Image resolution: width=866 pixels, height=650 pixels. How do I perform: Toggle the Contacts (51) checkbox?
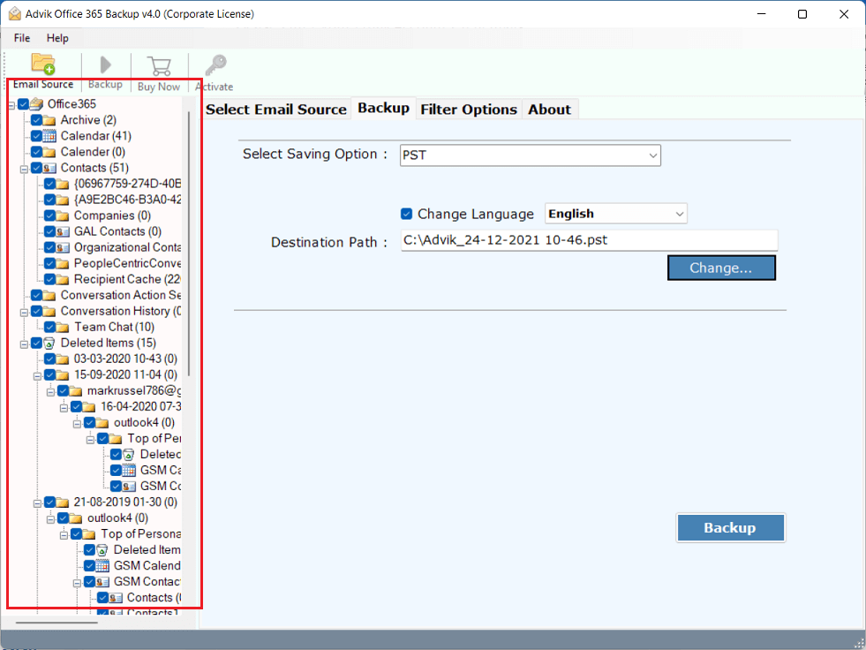pos(36,168)
